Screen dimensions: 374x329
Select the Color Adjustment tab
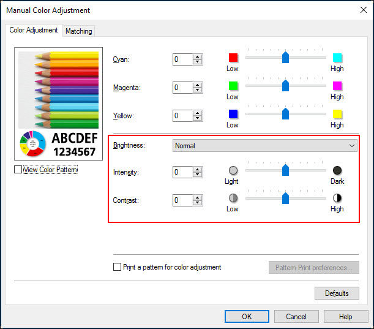tap(34, 30)
